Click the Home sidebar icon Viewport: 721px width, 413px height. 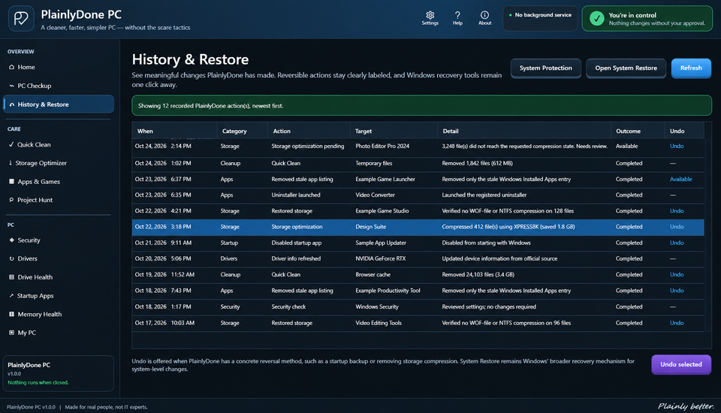pos(11,67)
